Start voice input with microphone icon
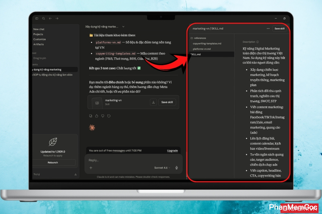This screenshot has height=214, width=322. click(x=177, y=168)
